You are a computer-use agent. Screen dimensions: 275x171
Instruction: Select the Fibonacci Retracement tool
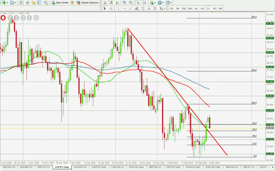tap(143, 8)
